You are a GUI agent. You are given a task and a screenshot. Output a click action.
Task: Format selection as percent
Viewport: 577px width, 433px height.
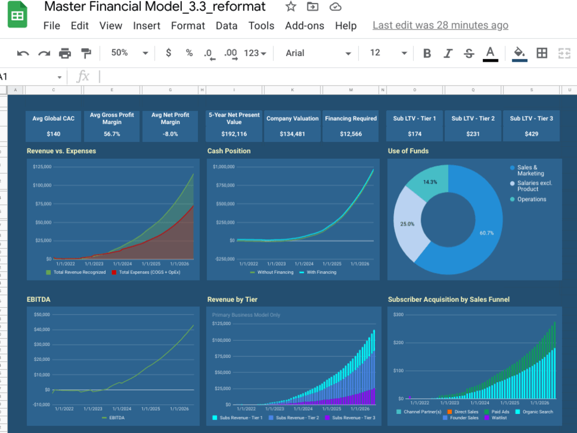pyautogui.click(x=188, y=53)
